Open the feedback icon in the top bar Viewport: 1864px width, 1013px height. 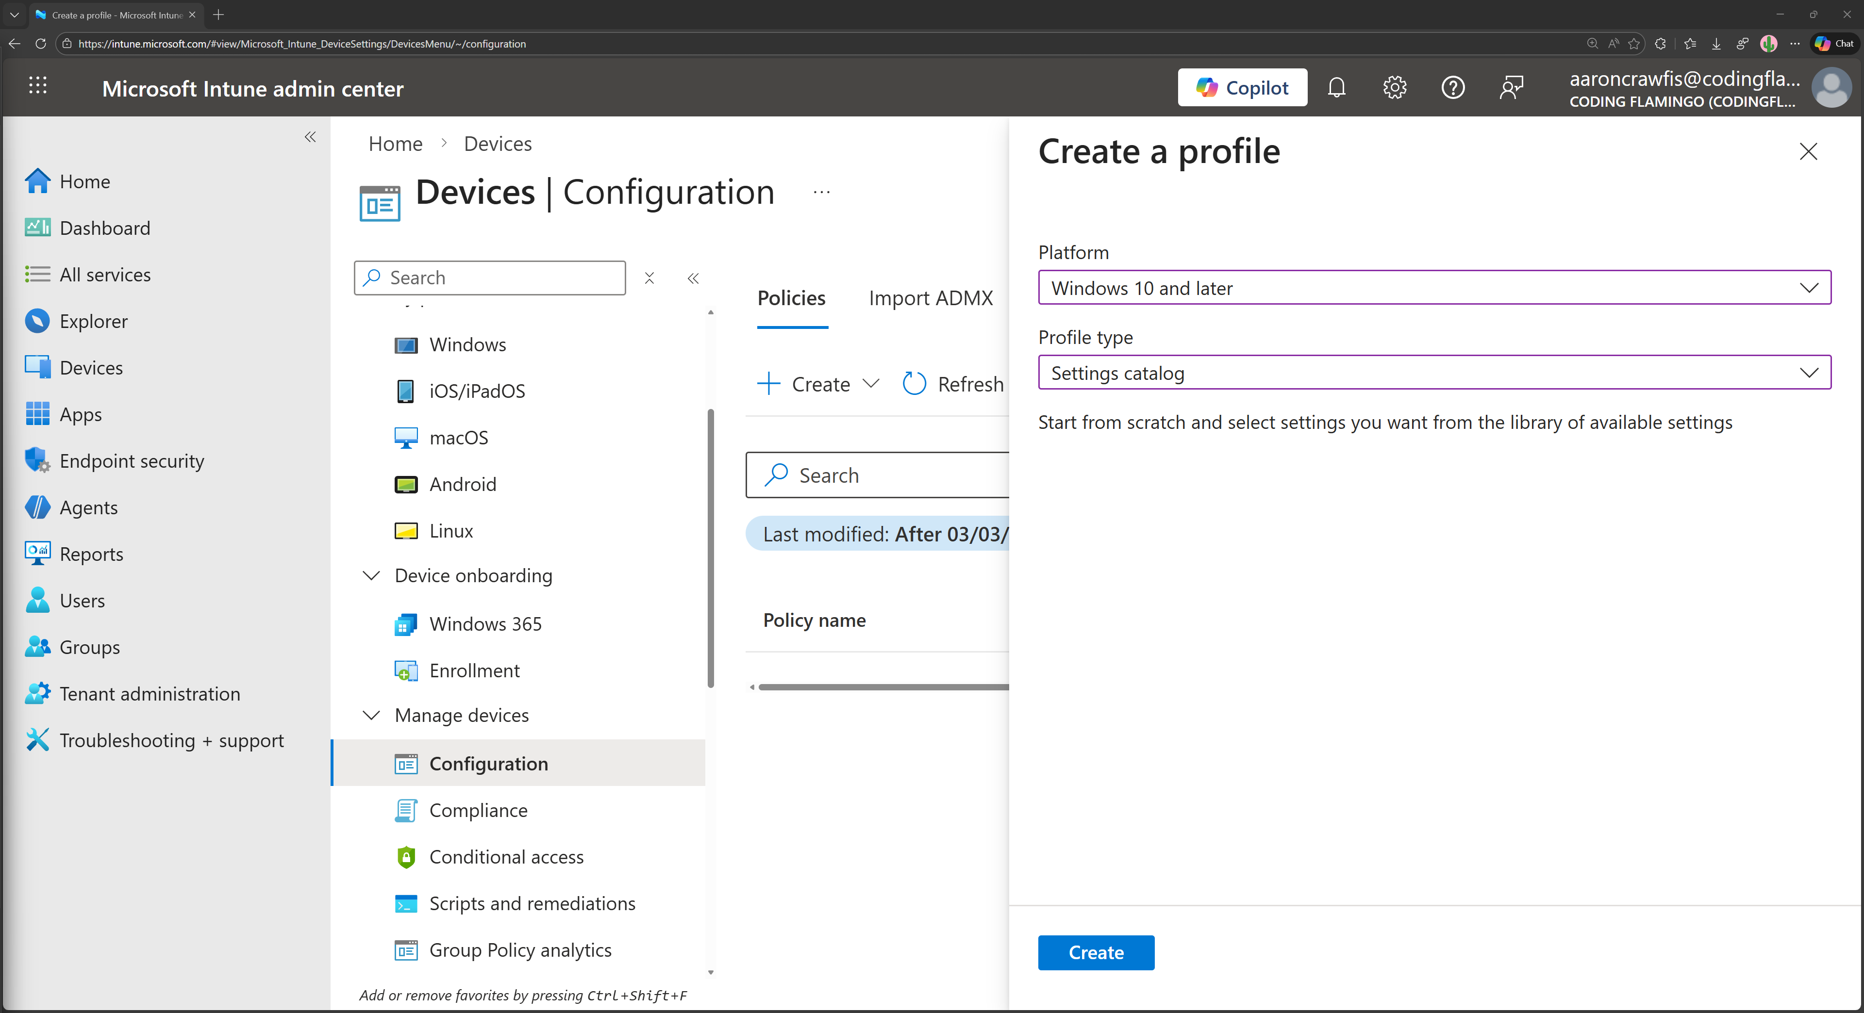pyautogui.click(x=1511, y=87)
